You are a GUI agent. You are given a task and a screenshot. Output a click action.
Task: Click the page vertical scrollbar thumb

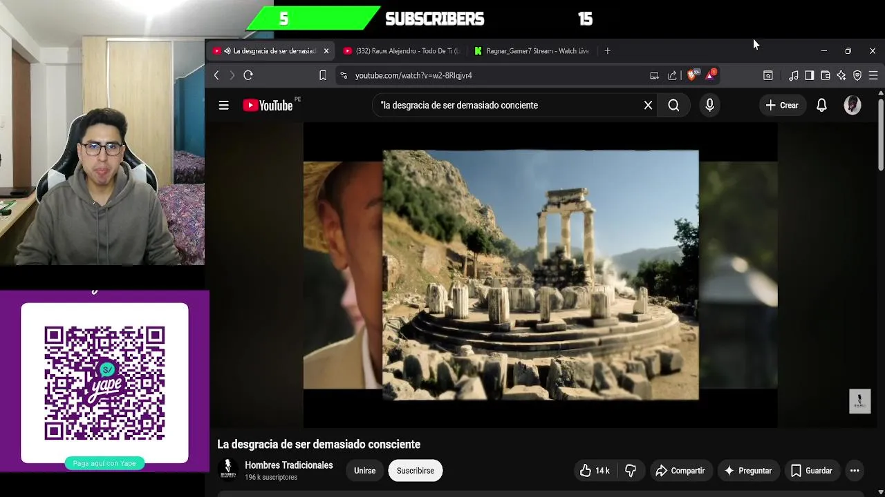click(x=880, y=135)
